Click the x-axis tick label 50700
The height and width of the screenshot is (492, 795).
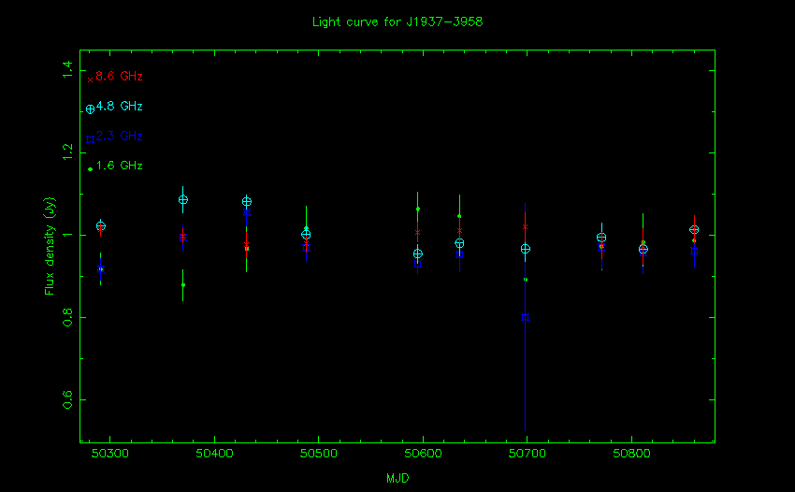point(528,454)
